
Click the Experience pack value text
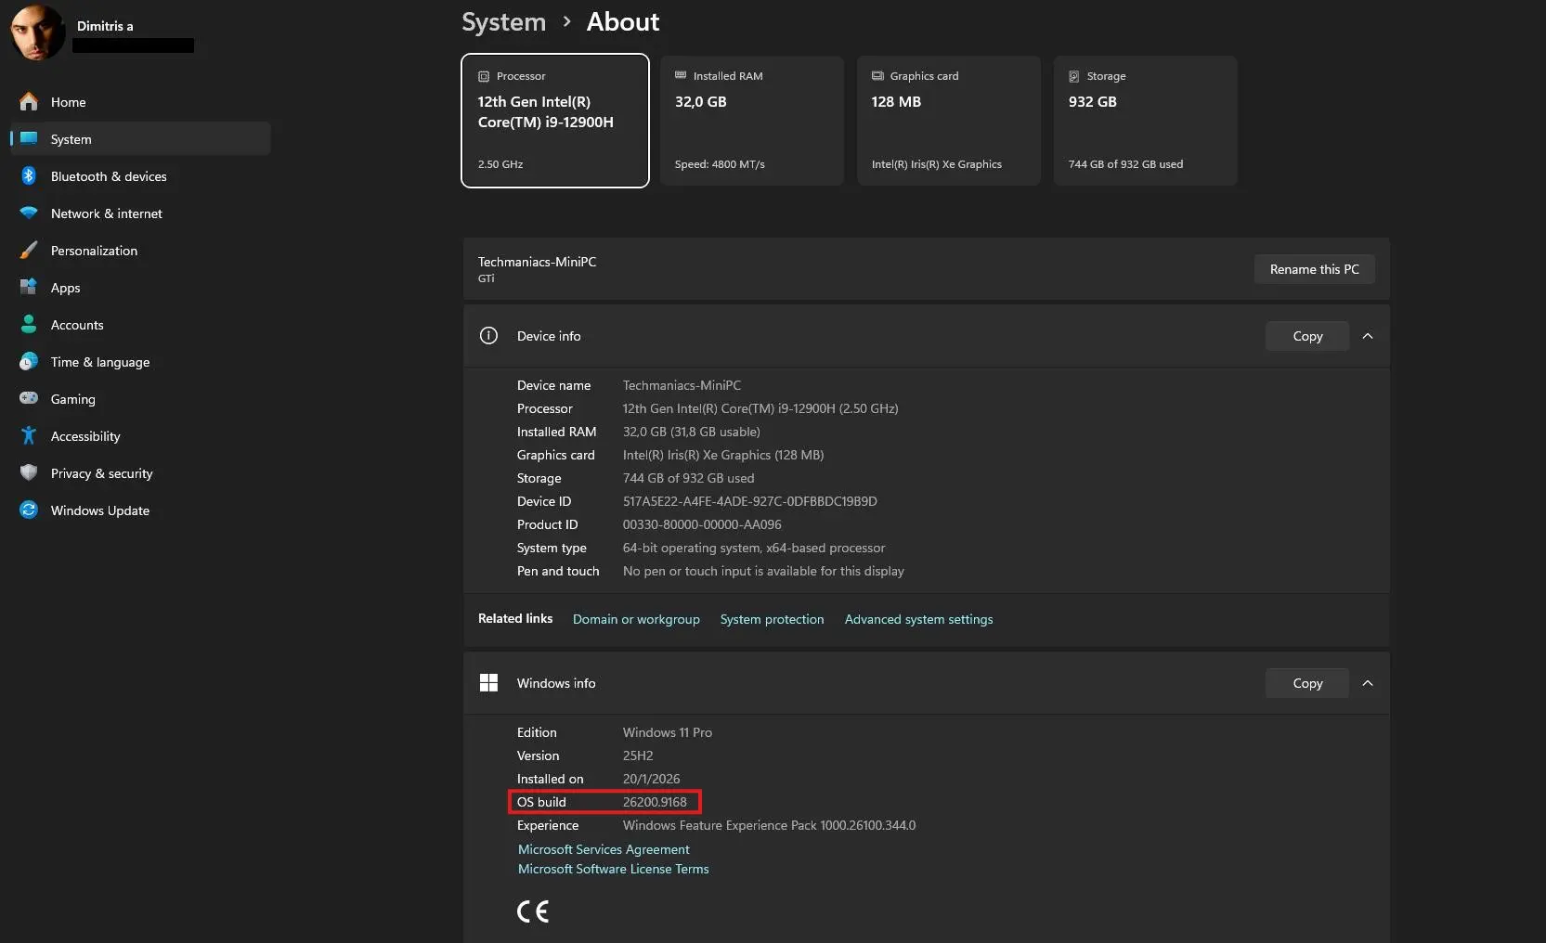[769, 825]
